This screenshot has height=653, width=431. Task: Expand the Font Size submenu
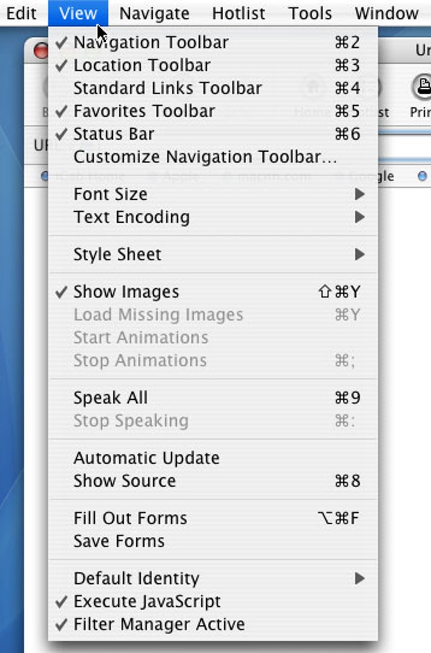(x=213, y=194)
